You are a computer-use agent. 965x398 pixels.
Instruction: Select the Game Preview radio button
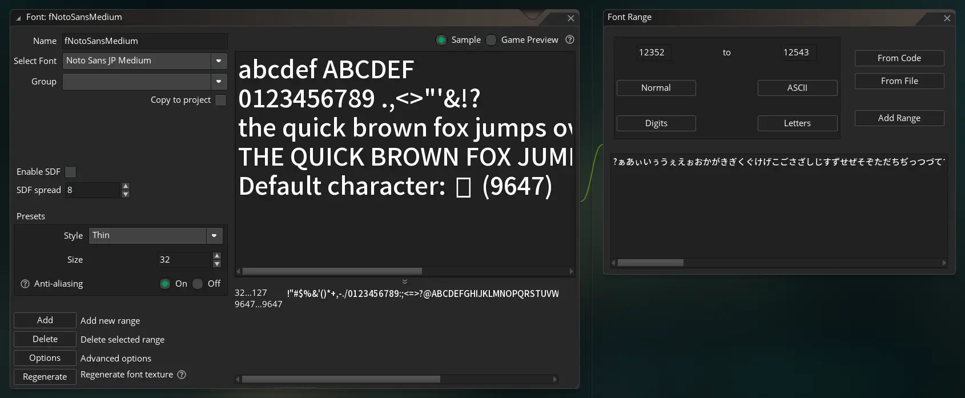tap(491, 40)
